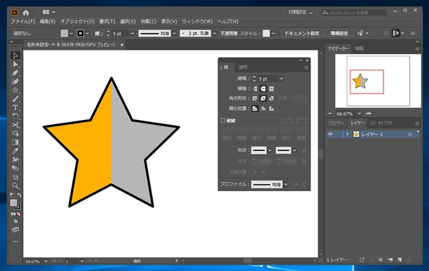Open control bar stroke weight dropdown

coord(133,34)
